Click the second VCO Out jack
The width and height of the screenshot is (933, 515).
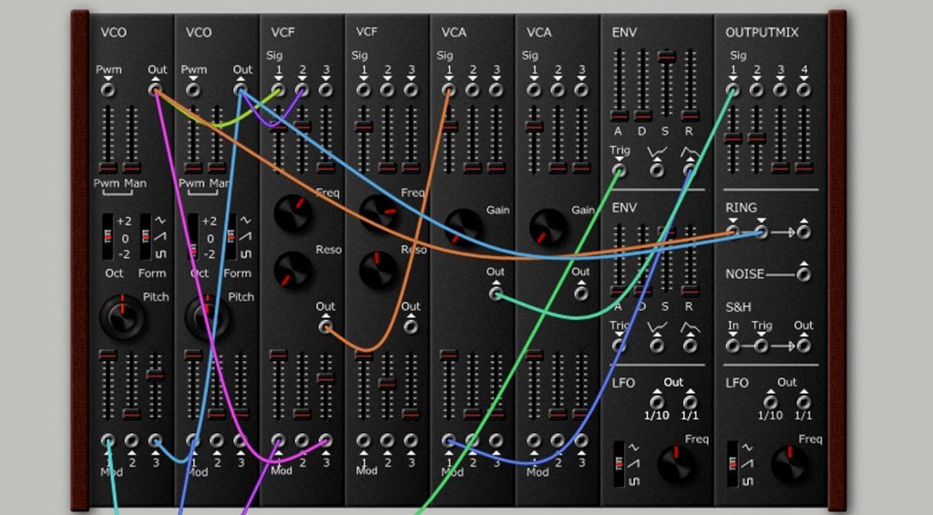point(240,90)
